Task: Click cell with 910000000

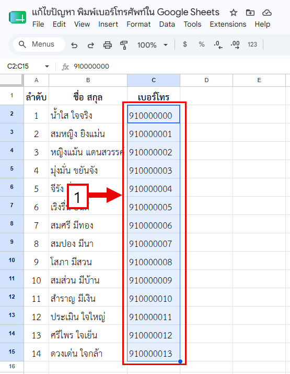Action: 154,114
